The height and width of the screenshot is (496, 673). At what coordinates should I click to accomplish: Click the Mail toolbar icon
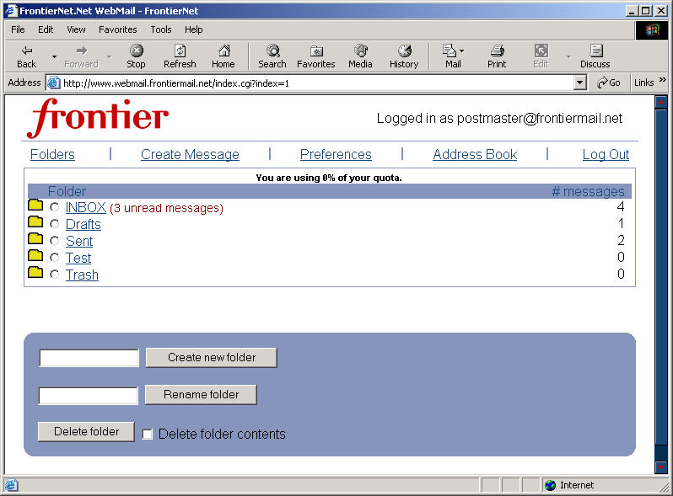(x=450, y=51)
